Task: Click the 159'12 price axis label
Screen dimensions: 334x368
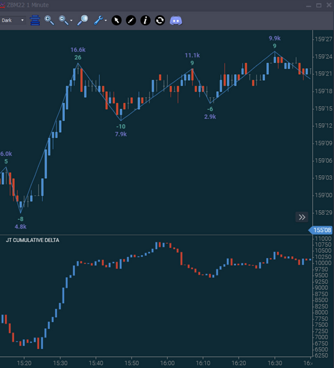Action: (x=324, y=126)
